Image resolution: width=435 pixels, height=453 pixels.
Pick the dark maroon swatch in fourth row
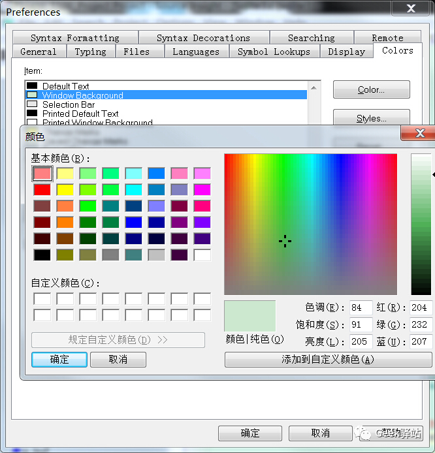[x=42, y=223]
